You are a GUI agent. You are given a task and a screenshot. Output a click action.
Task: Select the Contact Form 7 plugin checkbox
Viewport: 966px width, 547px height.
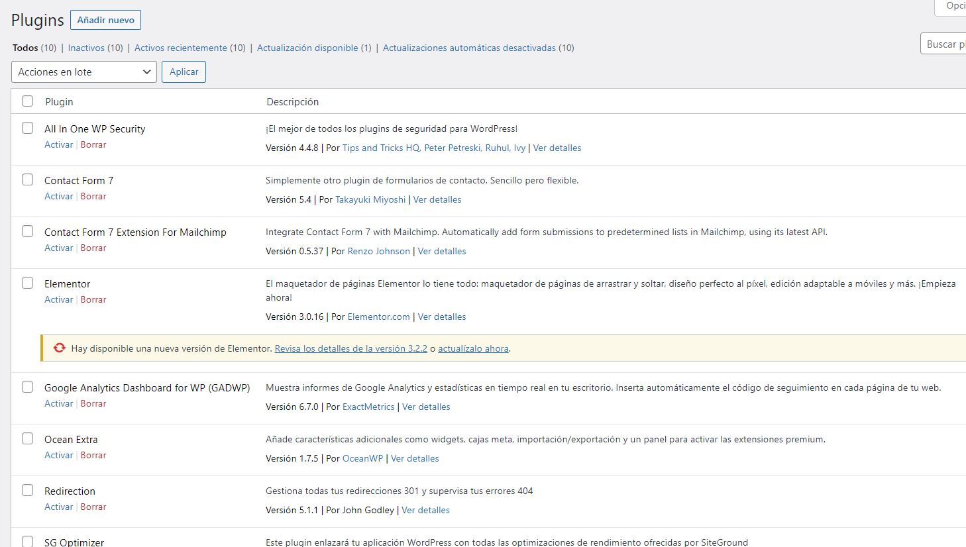27,179
